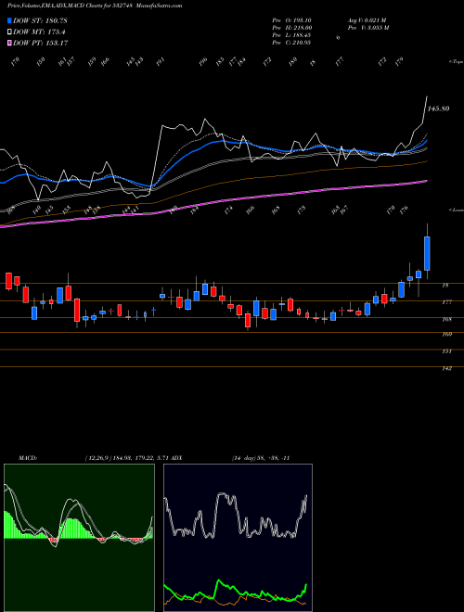Viewport: 464px width, 612px height.
Task: Click the 177 price level label on right axis
Action: click(447, 302)
